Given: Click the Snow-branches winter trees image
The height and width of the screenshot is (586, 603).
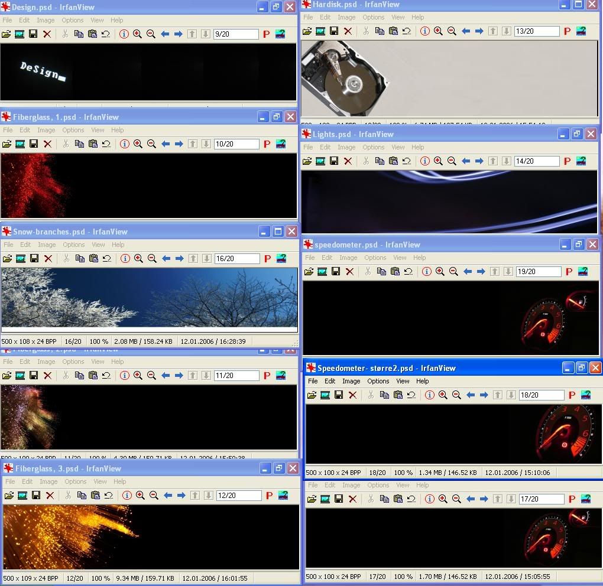Looking at the screenshot, I should [x=150, y=297].
